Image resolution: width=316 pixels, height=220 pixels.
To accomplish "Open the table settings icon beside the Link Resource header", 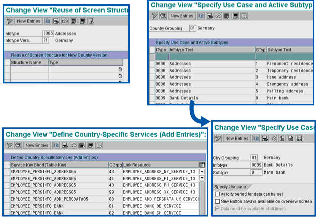I will [x=201, y=164].
